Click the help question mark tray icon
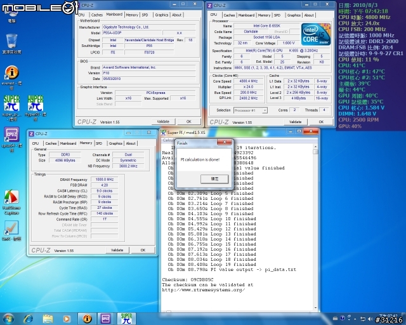406x325 pixels. tap(343, 318)
